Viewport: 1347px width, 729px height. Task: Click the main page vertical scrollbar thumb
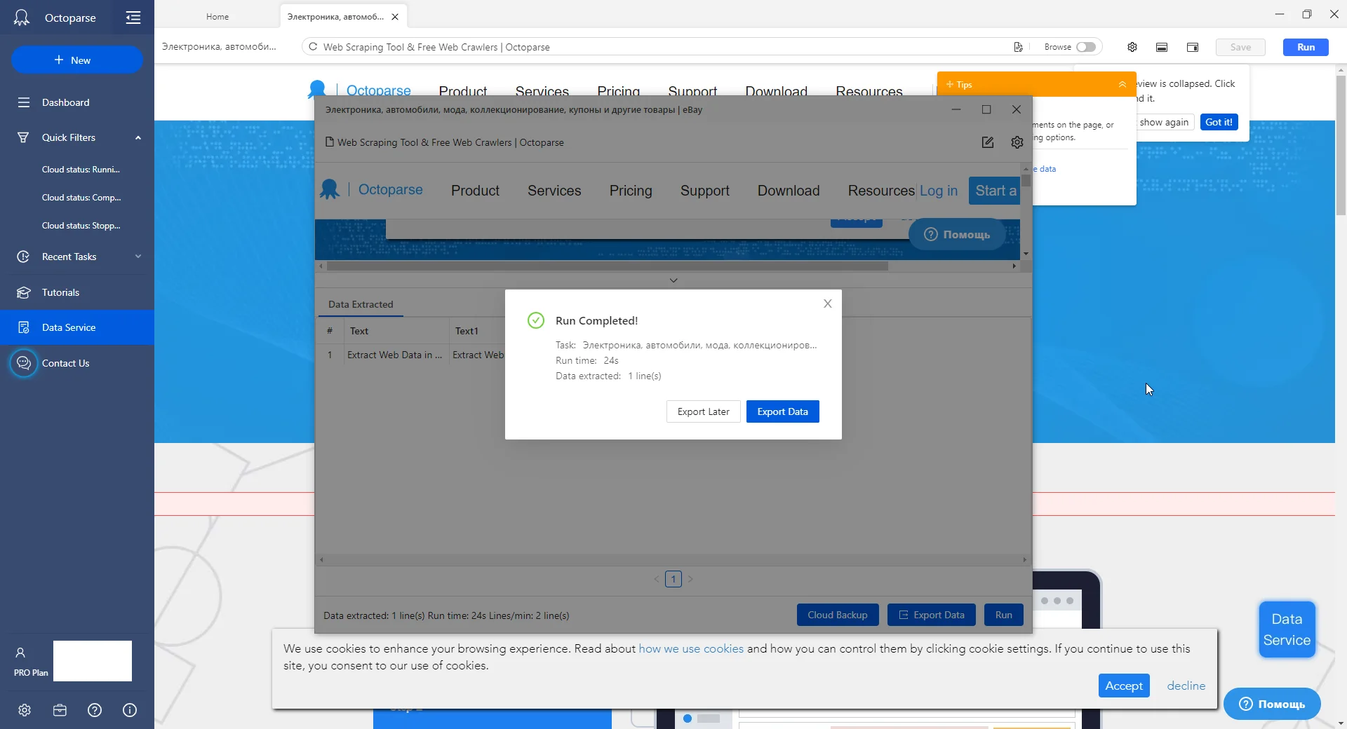click(x=1341, y=145)
